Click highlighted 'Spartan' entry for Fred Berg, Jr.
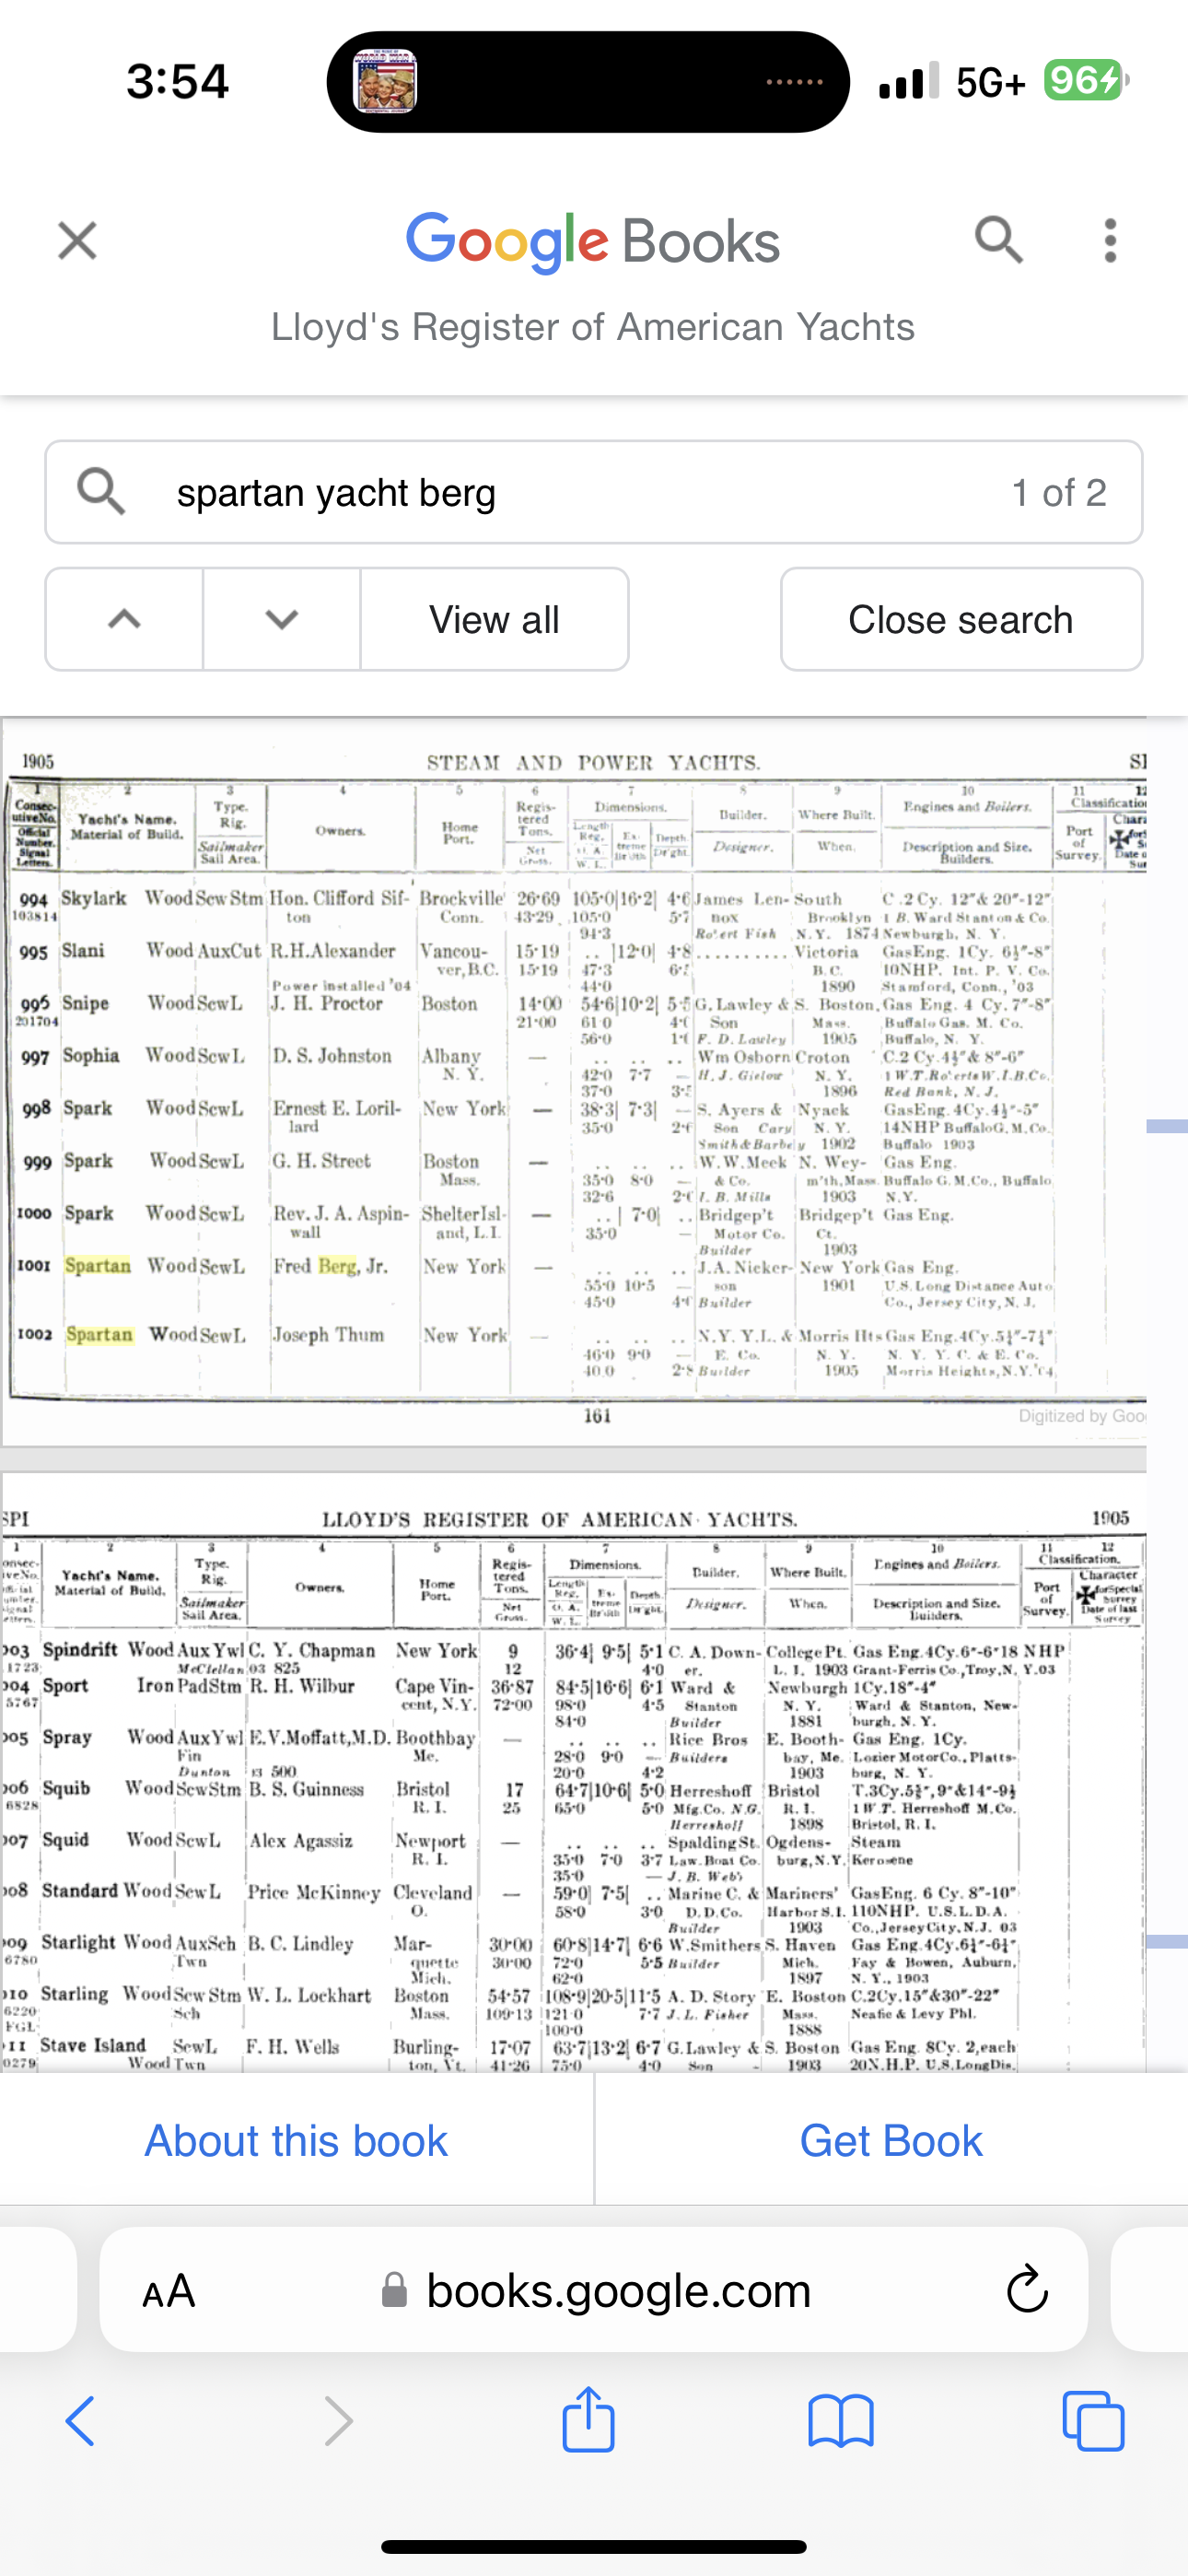Viewport: 1188px width, 2576px height. [98, 1266]
